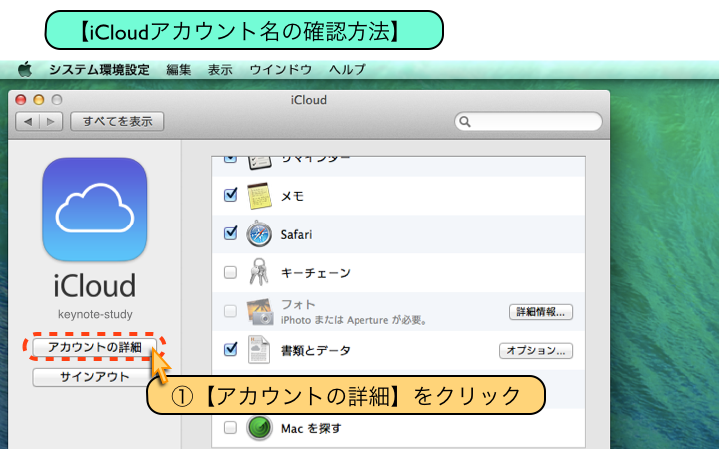719x449 pixels.
Task: Click the large iCloud cloud icon
Action: (95, 210)
